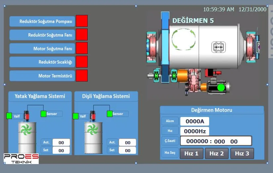Click the green fan icon in Yatak Yağlama tank
Image resolution: width=273 pixels, height=173 pixels.
27,130
